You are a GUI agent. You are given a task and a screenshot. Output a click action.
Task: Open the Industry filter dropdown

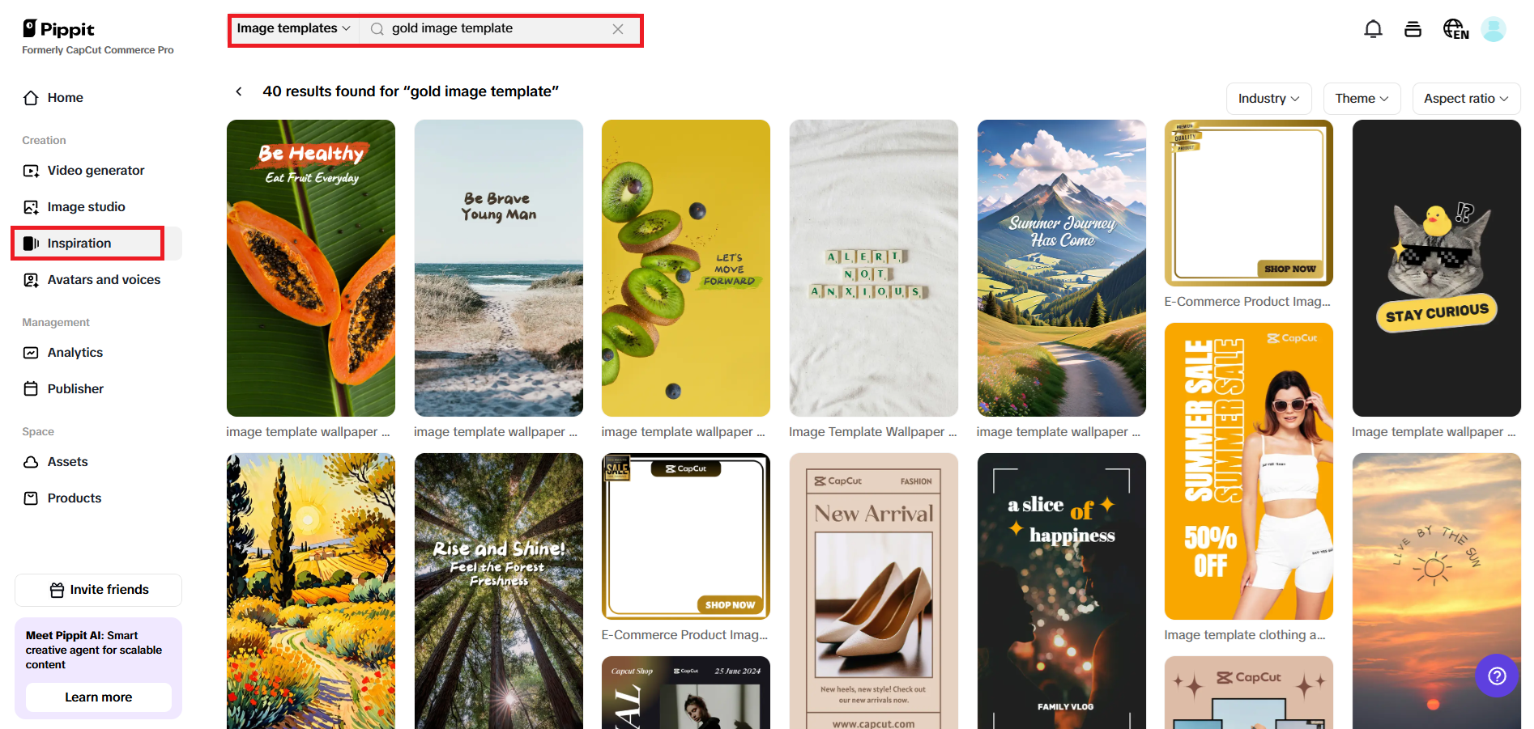point(1268,99)
